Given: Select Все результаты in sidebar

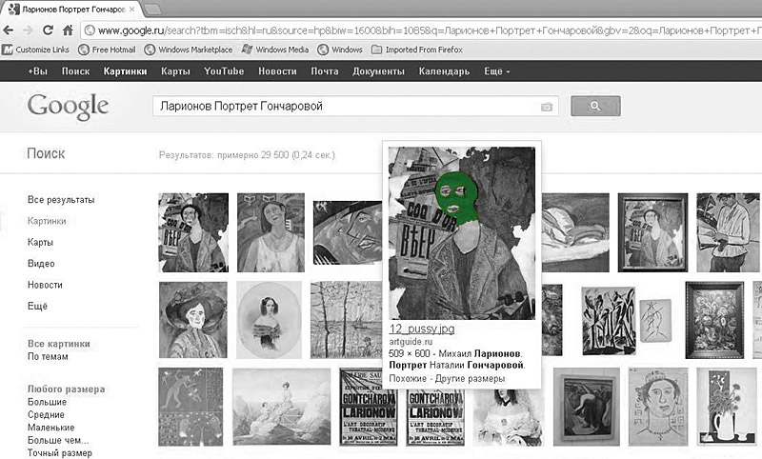Looking at the screenshot, I should (61, 200).
